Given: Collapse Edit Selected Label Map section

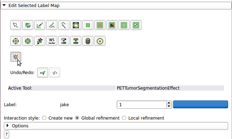Looking at the screenshot, I should (x=116, y=6).
